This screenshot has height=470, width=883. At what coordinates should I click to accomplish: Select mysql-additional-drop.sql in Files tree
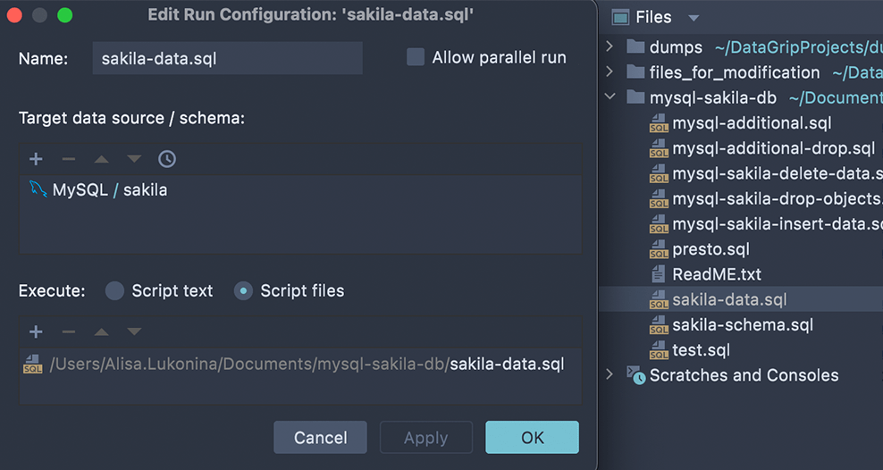(x=774, y=148)
